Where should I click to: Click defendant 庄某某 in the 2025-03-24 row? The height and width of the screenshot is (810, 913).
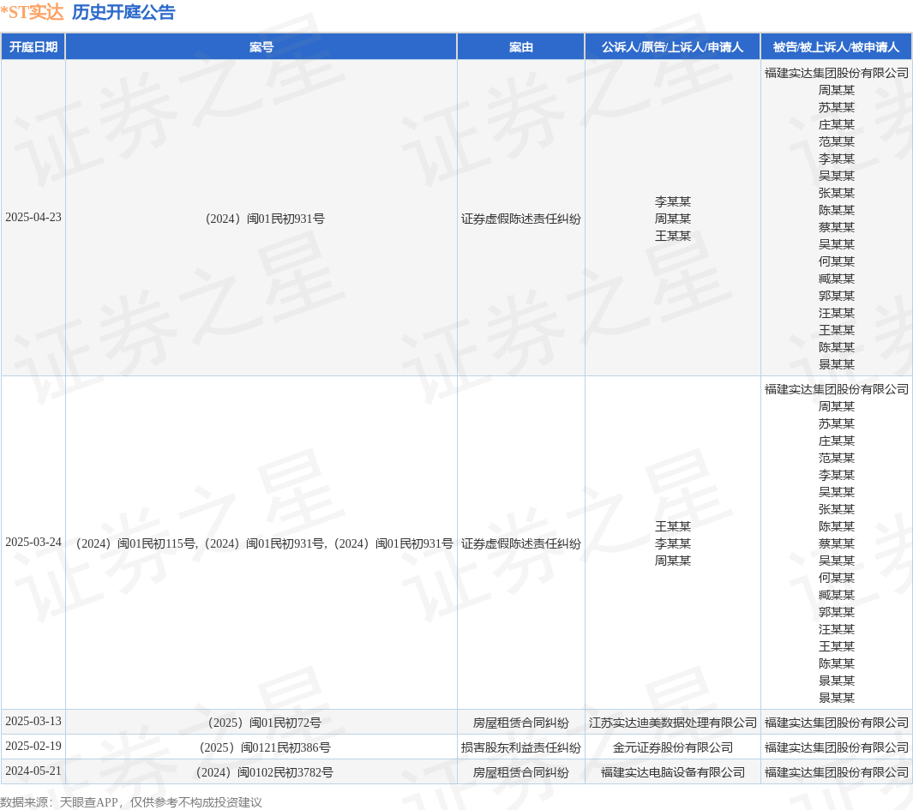(836, 441)
